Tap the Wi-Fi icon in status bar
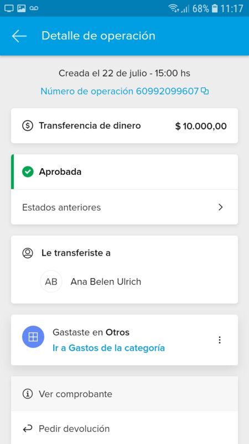 point(173,8)
